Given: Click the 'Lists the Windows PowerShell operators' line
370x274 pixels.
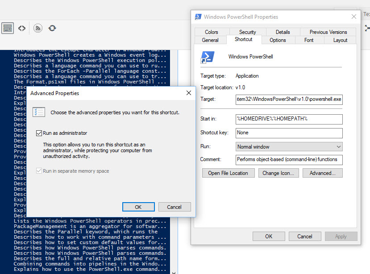Looking at the screenshot, I should click(90, 221).
